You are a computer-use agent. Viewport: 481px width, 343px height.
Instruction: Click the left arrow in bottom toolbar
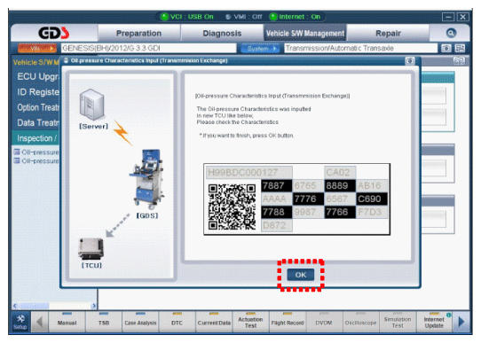40,323
